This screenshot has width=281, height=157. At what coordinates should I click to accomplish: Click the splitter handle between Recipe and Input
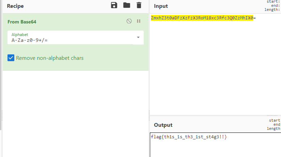149,116
